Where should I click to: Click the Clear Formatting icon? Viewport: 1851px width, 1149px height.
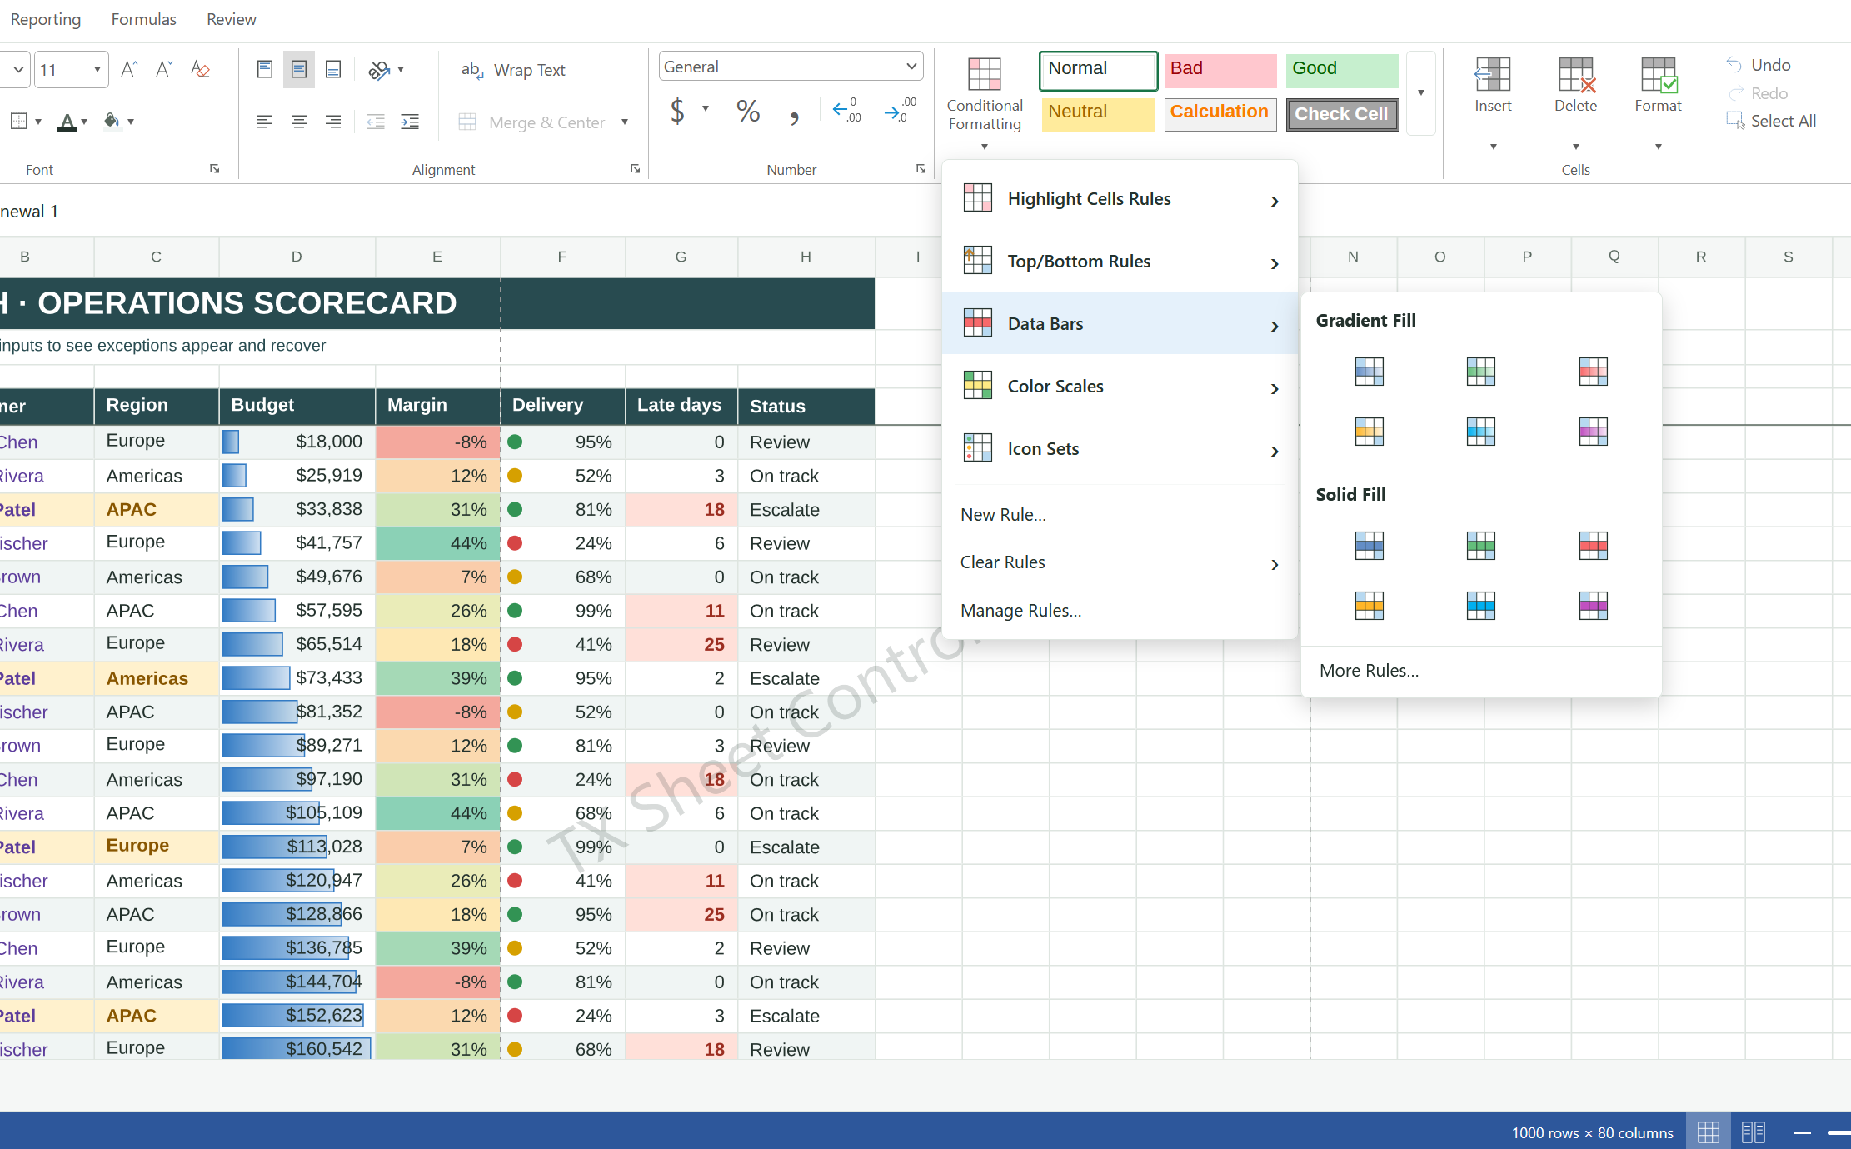coord(200,69)
